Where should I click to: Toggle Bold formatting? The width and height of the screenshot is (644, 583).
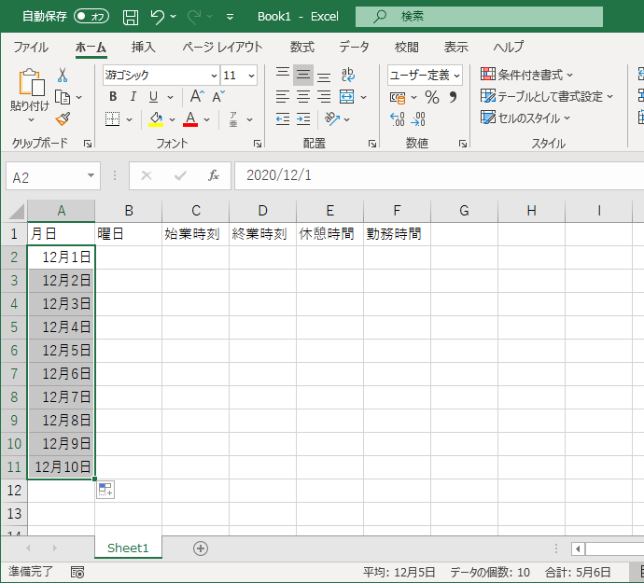pos(113,97)
